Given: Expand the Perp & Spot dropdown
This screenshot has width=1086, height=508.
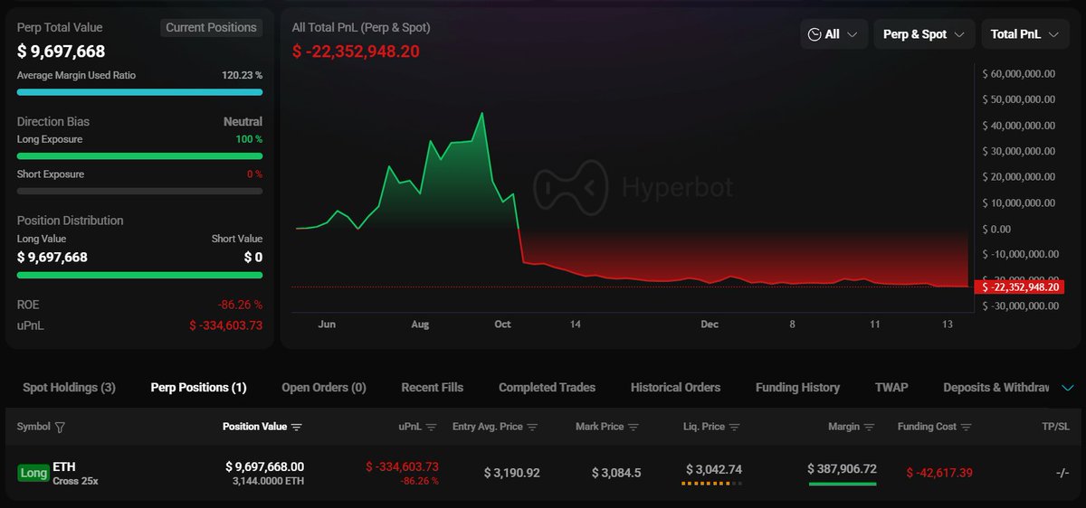Looking at the screenshot, I should 923,34.
